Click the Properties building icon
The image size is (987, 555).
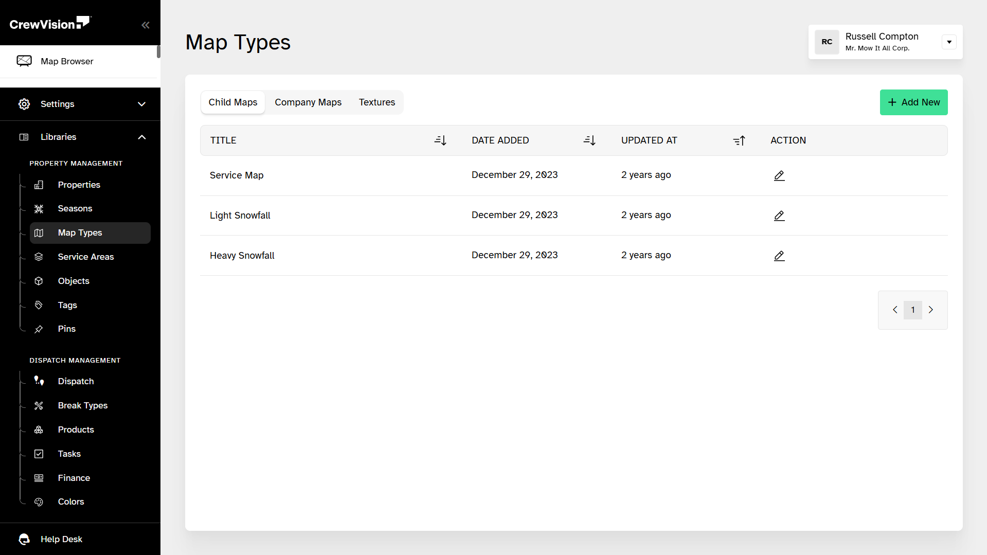(x=39, y=185)
